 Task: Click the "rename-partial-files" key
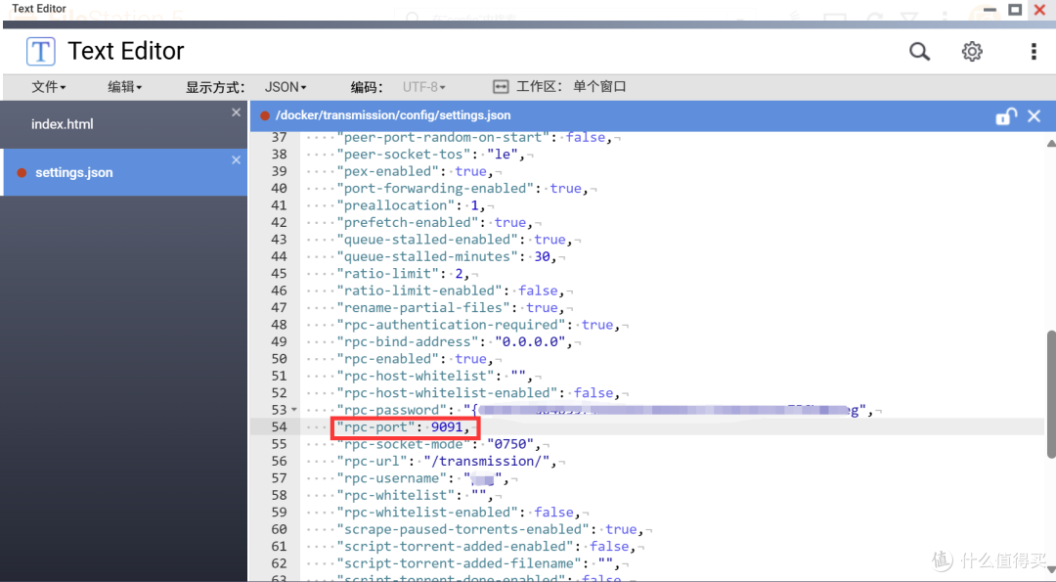(x=423, y=308)
